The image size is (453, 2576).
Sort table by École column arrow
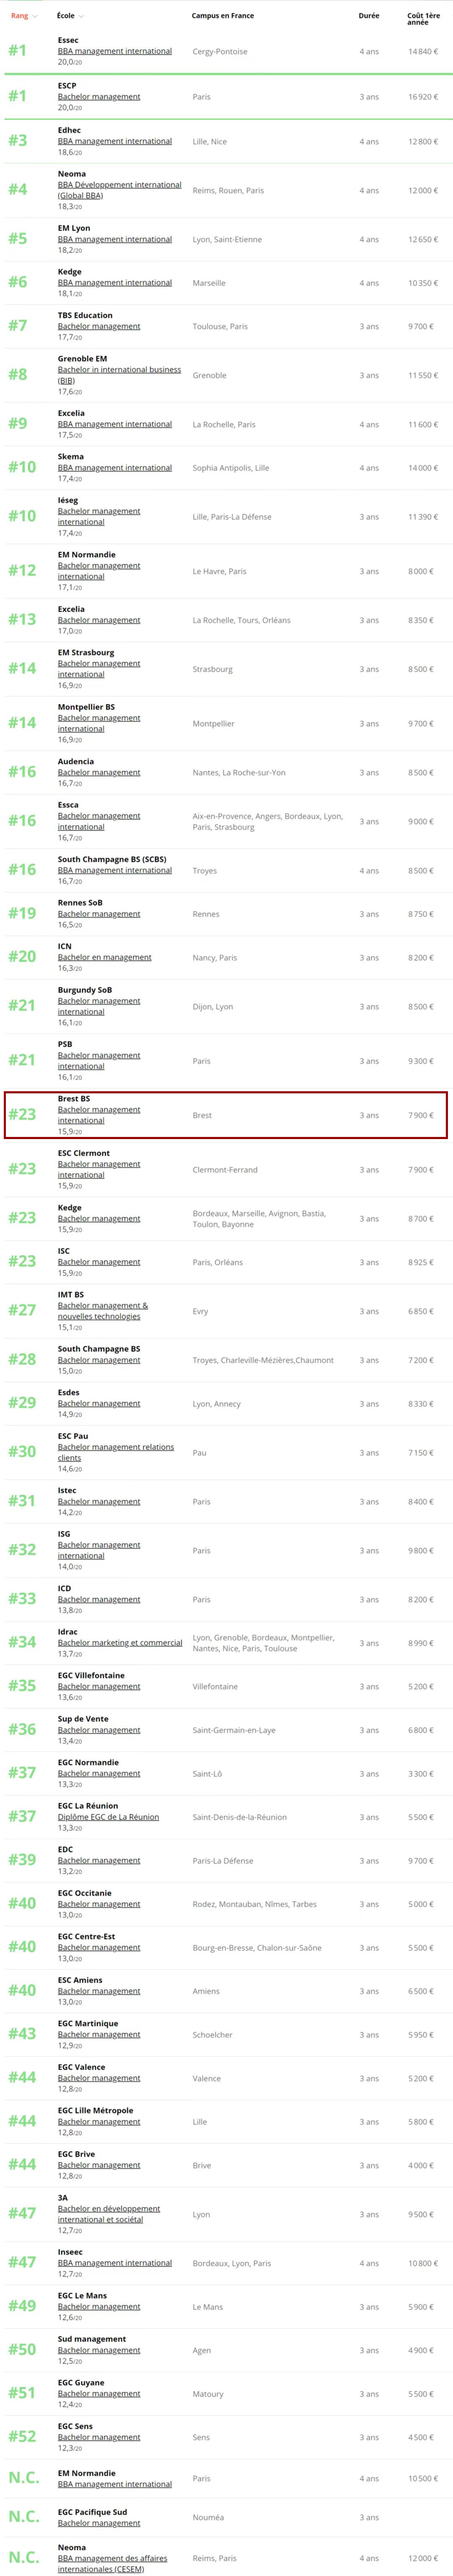(x=81, y=16)
